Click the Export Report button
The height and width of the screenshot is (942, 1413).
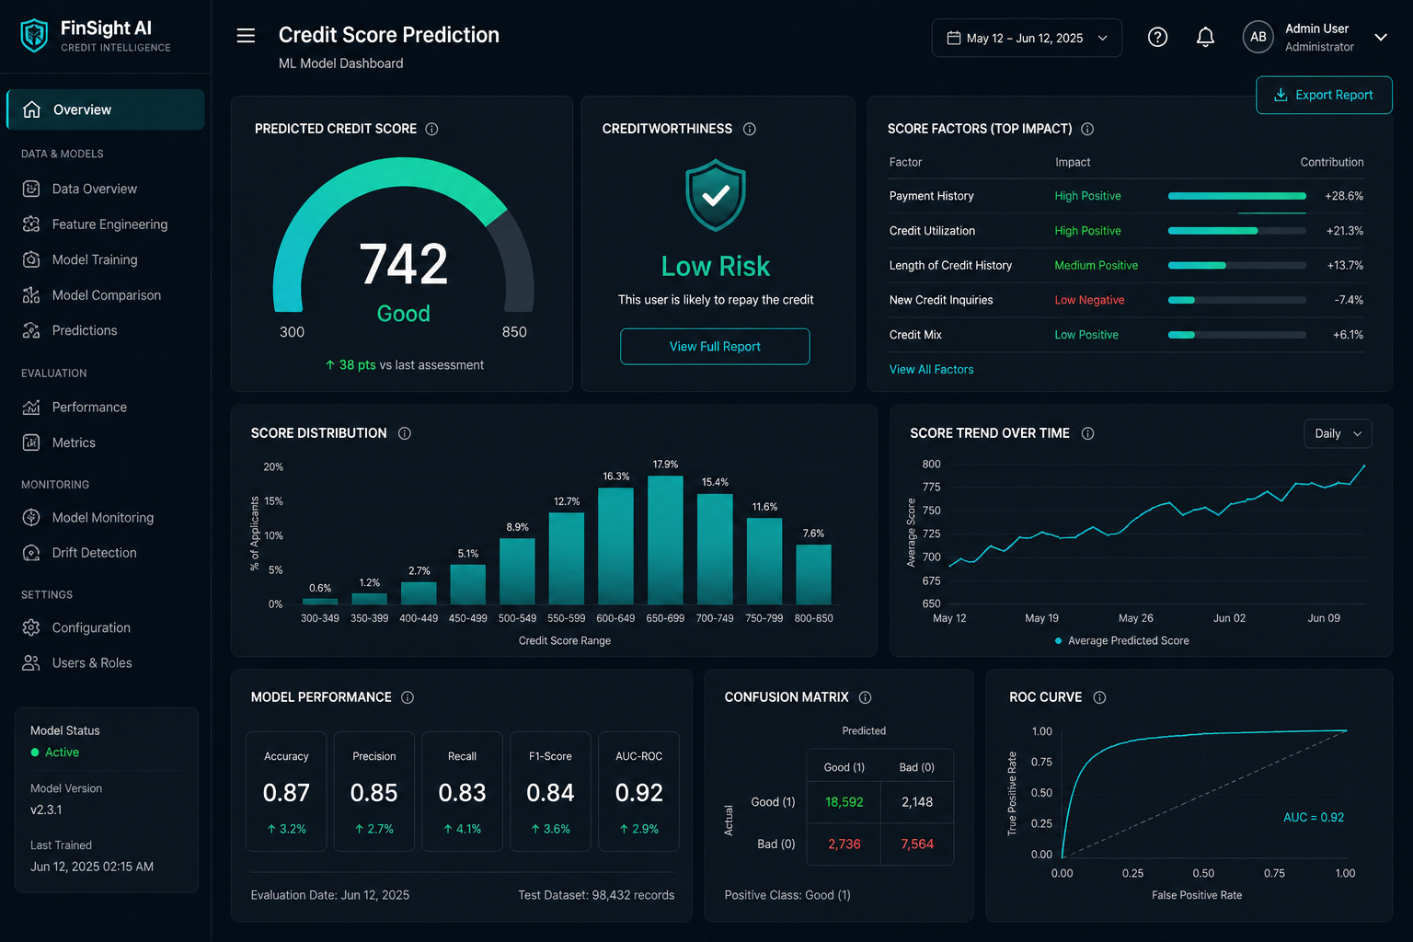point(1324,95)
